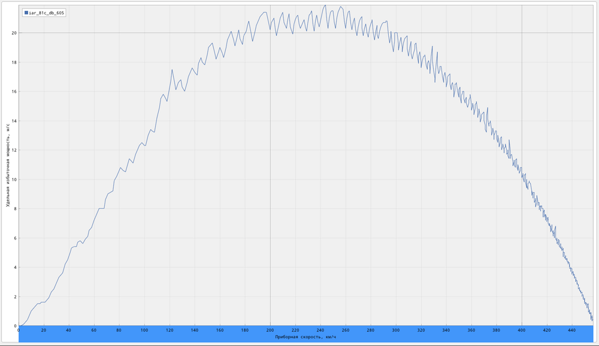This screenshot has width=599, height=346.
Task: Click the x-axis title 'Приборная скорость, км/ч'
Action: pyautogui.click(x=305, y=337)
